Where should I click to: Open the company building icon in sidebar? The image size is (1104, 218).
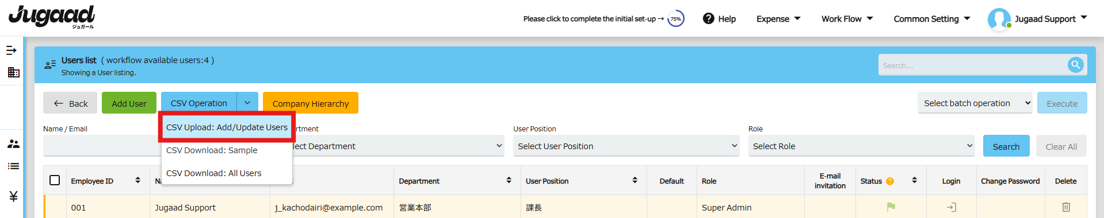click(x=13, y=72)
